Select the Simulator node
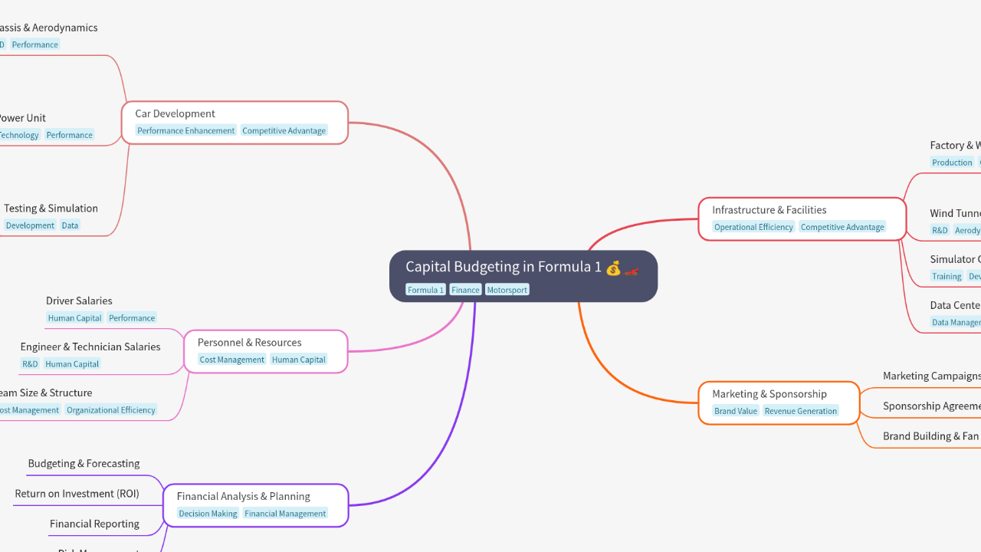The height and width of the screenshot is (552, 981). [x=955, y=260]
